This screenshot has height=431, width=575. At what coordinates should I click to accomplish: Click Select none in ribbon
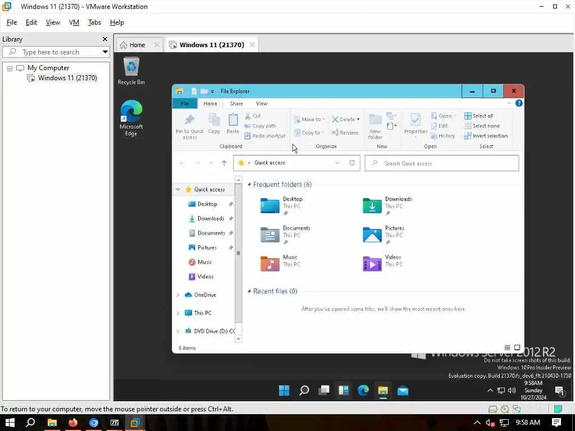tap(482, 126)
